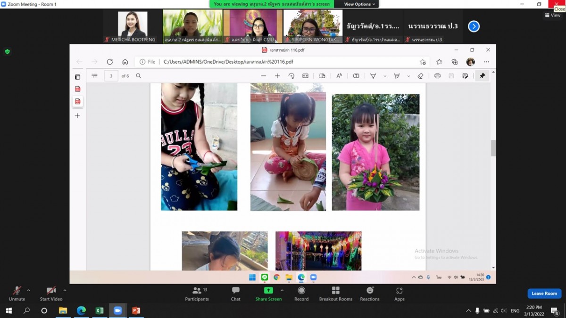Select the second PDF tab in sidebar
Viewport: 566px width, 318px height.
(x=77, y=101)
